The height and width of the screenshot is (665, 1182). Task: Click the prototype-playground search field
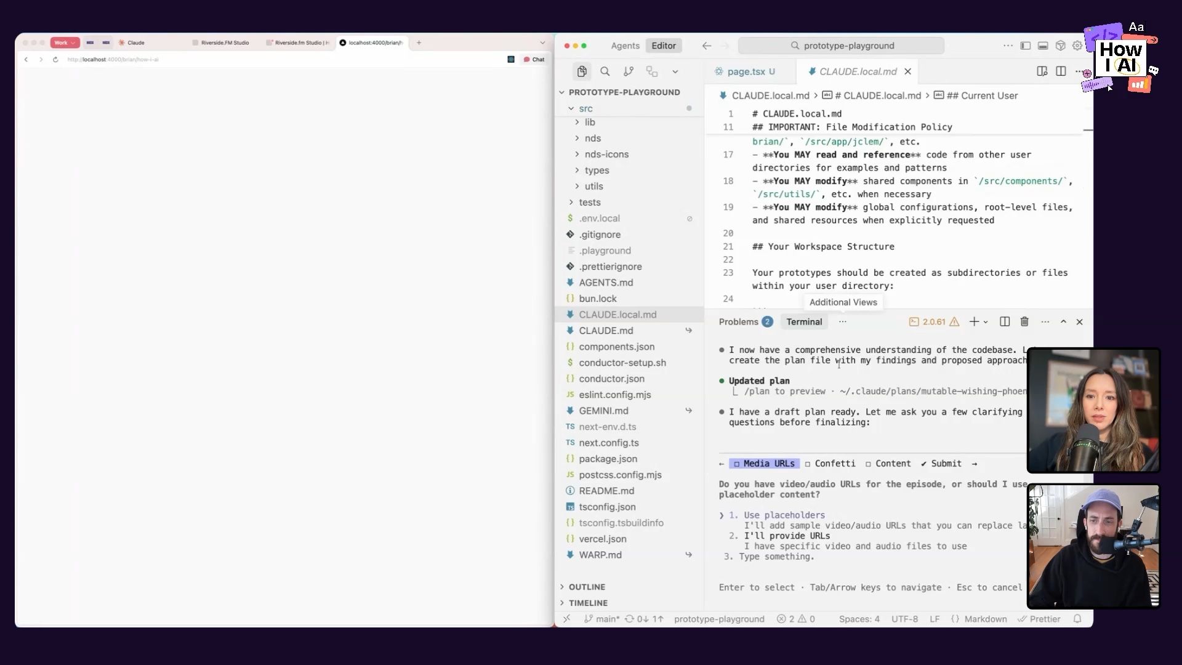(x=841, y=46)
